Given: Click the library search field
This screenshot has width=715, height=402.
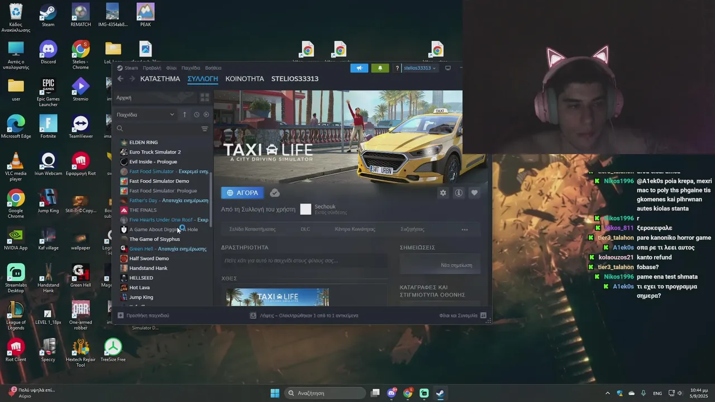Looking at the screenshot, I should [x=158, y=129].
